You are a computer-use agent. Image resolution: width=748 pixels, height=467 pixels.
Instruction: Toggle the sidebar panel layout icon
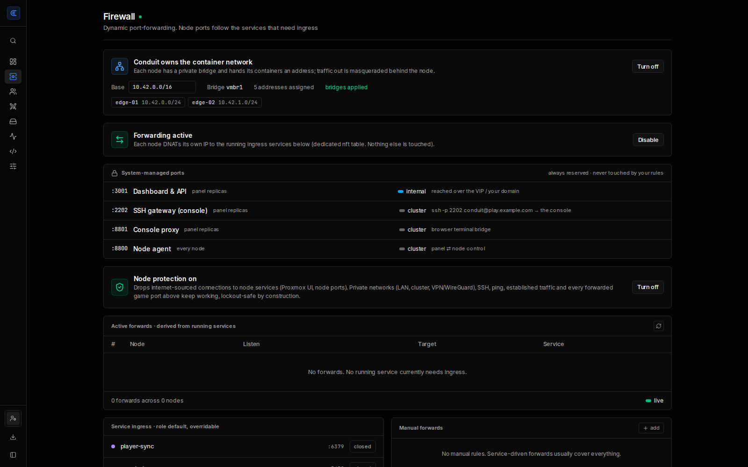tap(13, 455)
